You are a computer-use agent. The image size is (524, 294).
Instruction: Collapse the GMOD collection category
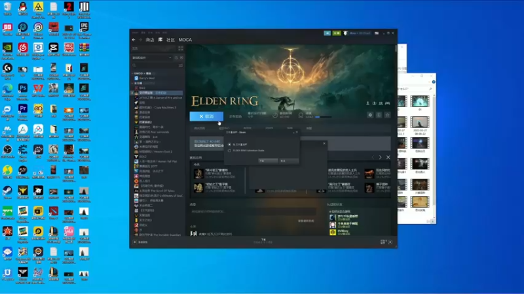pyautogui.click(x=133, y=73)
